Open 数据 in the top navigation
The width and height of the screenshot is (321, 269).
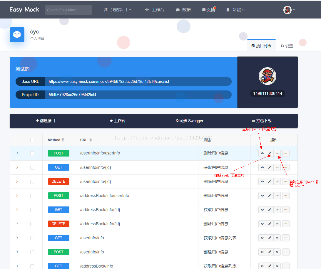click(x=183, y=10)
